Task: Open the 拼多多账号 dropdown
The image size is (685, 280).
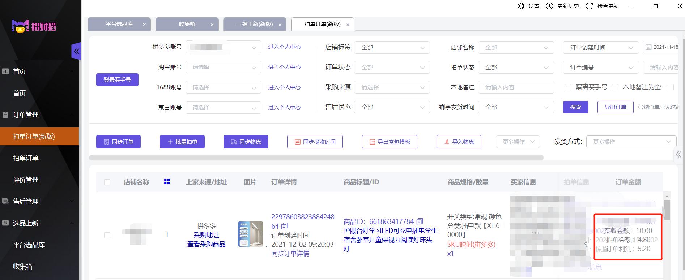Action: [x=224, y=47]
